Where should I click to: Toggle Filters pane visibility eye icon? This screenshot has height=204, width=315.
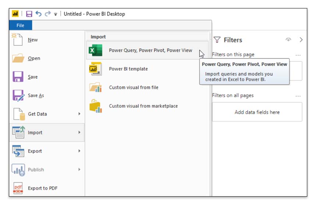coord(288,40)
